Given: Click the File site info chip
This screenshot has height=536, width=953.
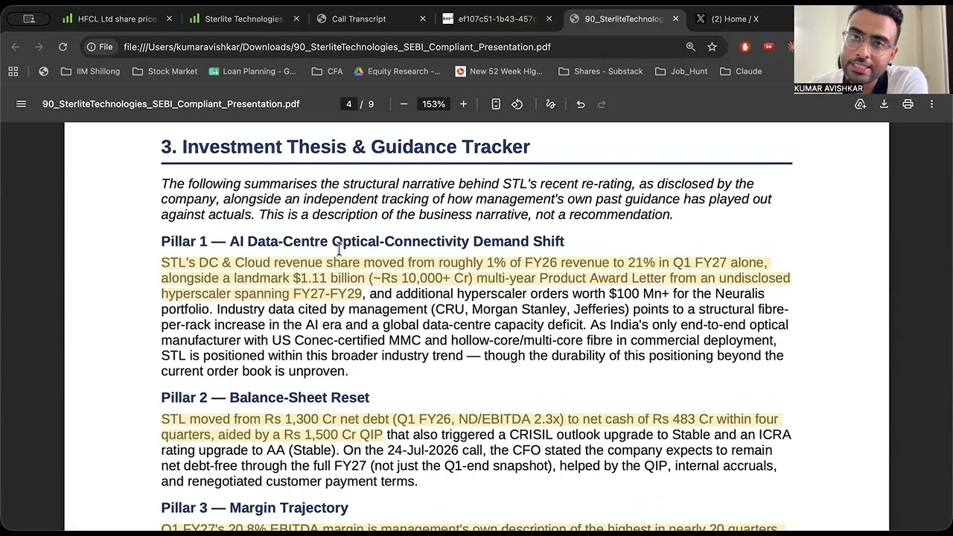Looking at the screenshot, I should tap(100, 47).
